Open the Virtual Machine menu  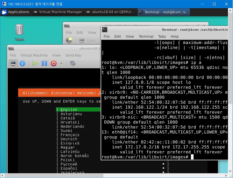(x=34, y=55)
